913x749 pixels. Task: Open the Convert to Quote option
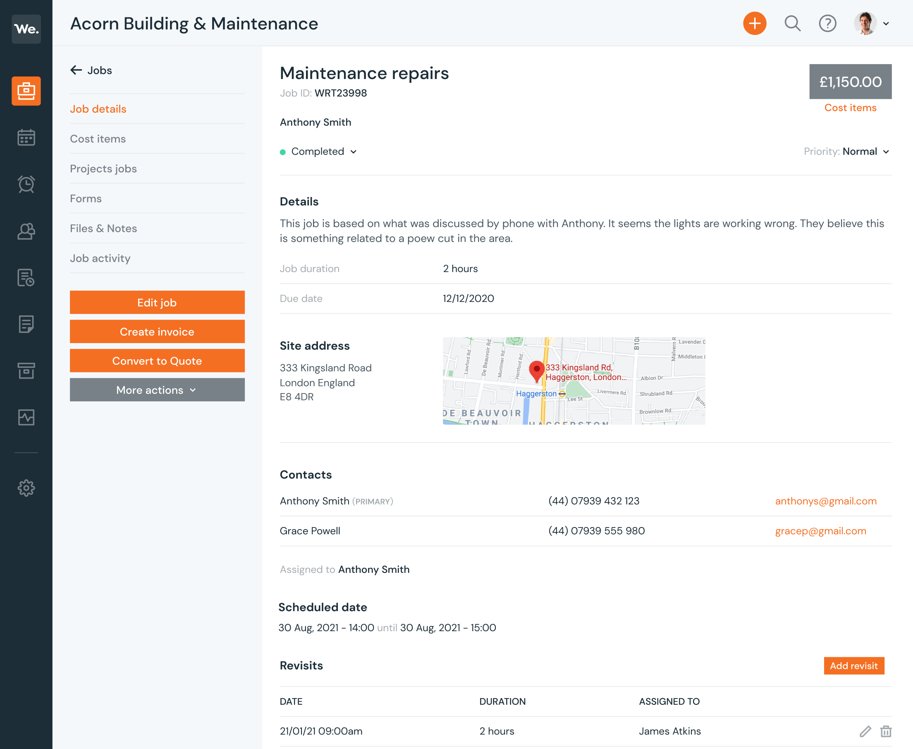click(157, 361)
